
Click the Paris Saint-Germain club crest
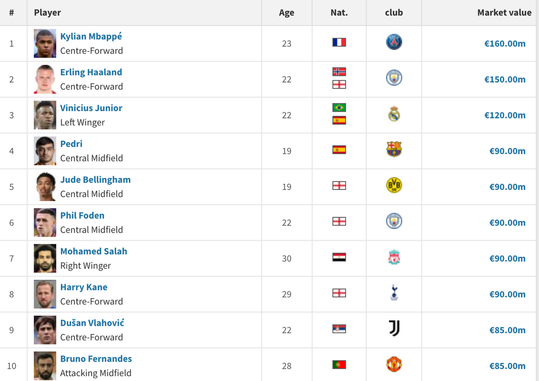(x=394, y=42)
